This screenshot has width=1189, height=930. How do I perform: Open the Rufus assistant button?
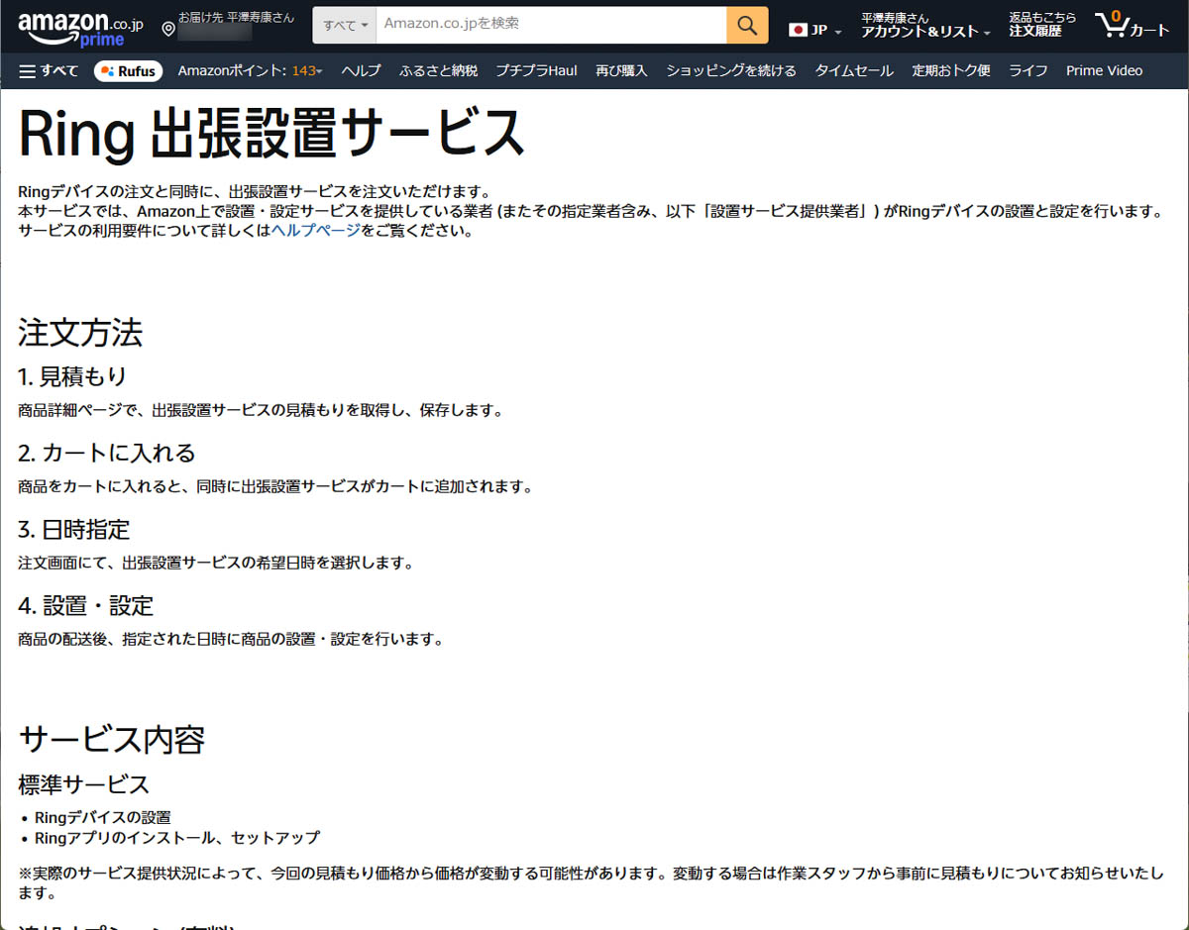click(x=129, y=71)
